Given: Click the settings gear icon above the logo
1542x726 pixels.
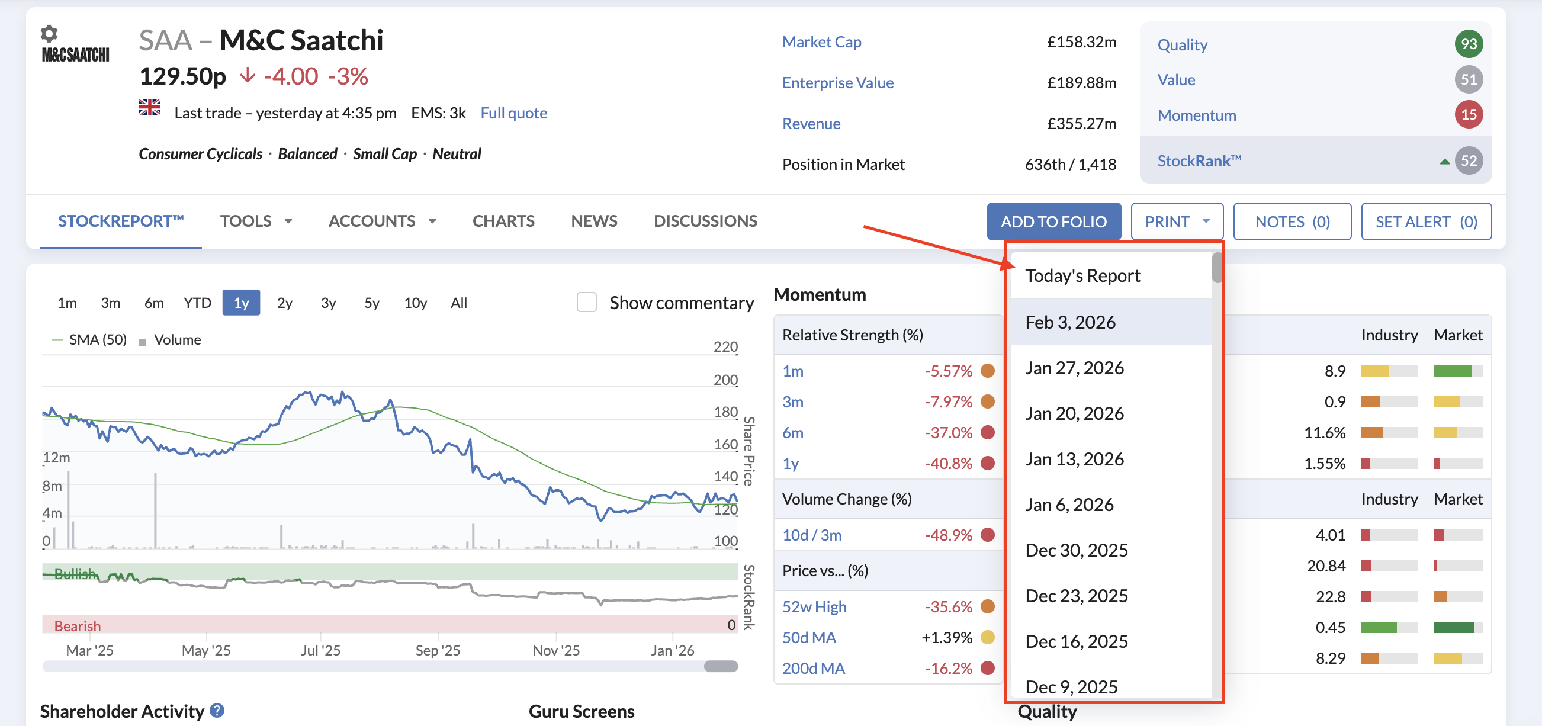Looking at the screenshot, I should point(49,33).
